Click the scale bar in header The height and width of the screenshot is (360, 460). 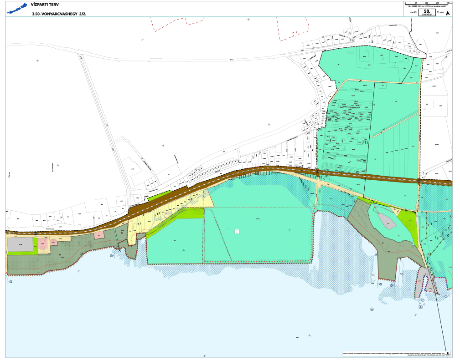click(x=427, y=4)
